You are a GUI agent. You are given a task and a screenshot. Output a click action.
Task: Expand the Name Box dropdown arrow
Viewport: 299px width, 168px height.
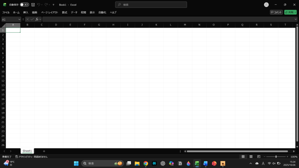pos(19,19)
